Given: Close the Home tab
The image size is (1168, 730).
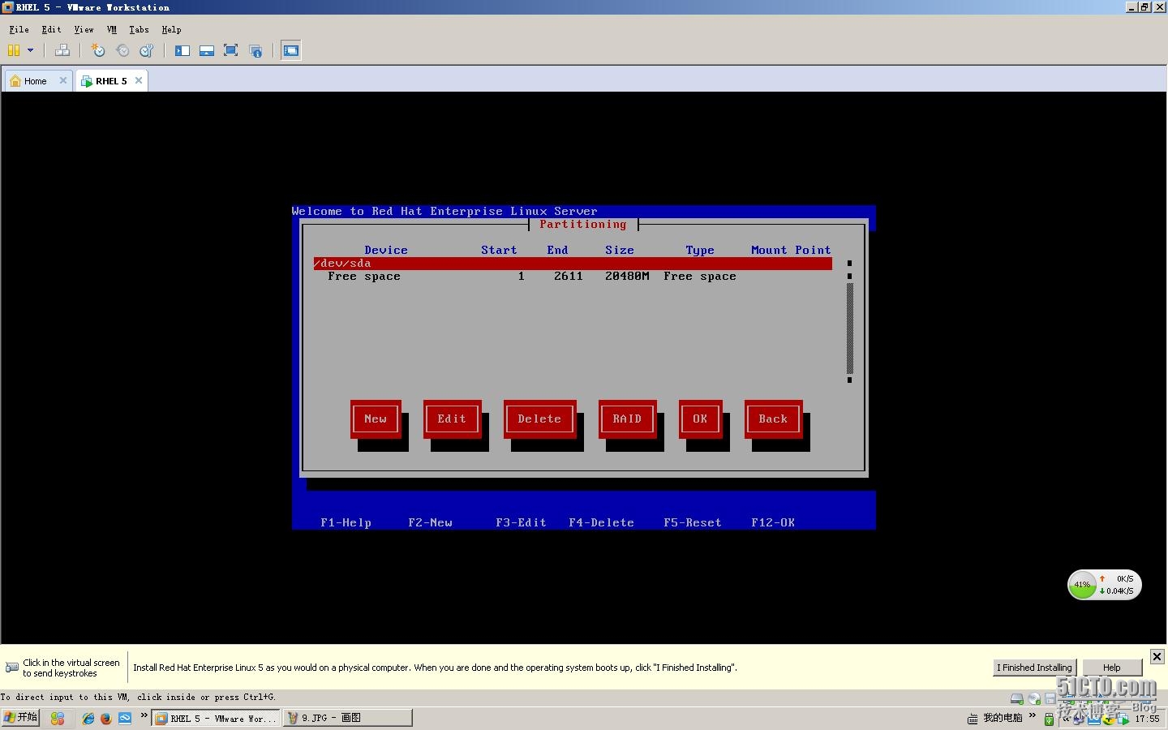Looking at the screenshot, I should pos(63,80).
